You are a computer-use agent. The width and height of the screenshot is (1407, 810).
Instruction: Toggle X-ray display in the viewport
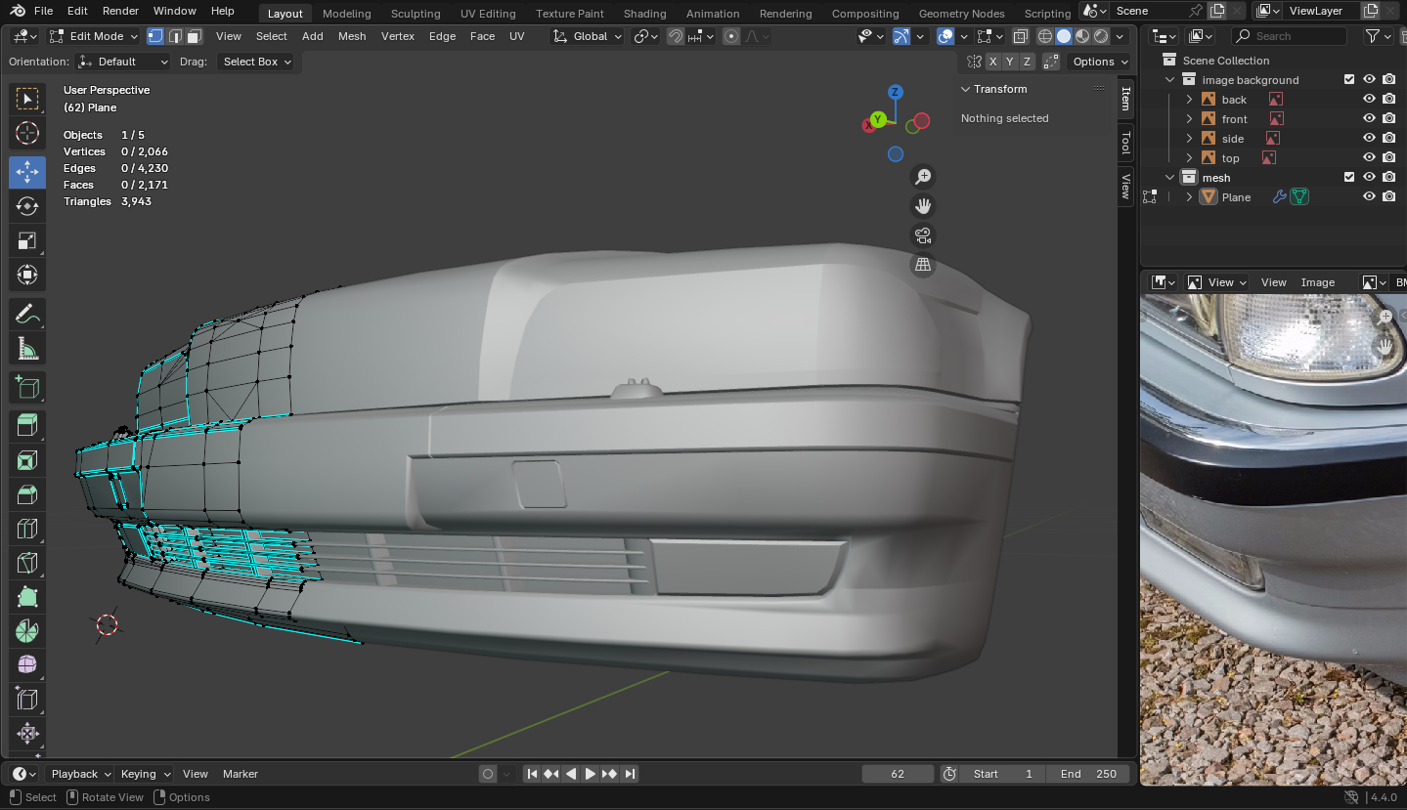click(1021, 36)
